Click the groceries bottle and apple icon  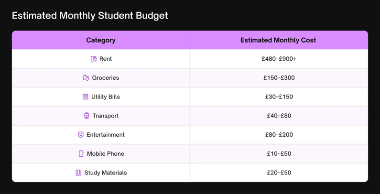86,78
